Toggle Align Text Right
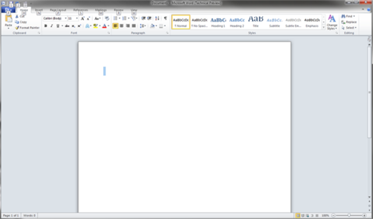The width and height of the screenshot is (373, 219). [x=128, y=26]
